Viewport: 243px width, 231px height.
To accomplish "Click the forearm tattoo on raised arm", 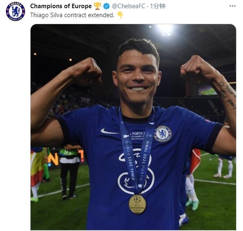I will click(x=228, y=95).
